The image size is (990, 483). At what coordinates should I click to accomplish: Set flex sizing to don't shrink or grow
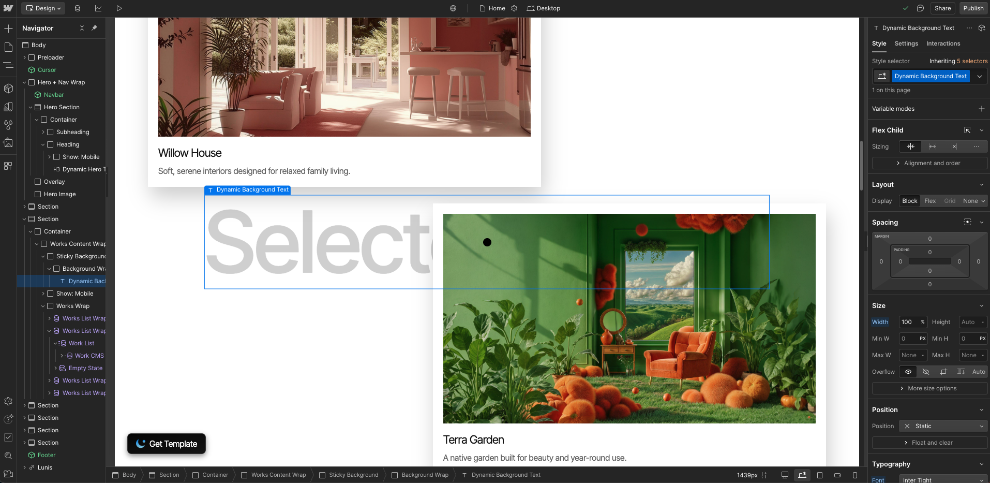[954, 147]
